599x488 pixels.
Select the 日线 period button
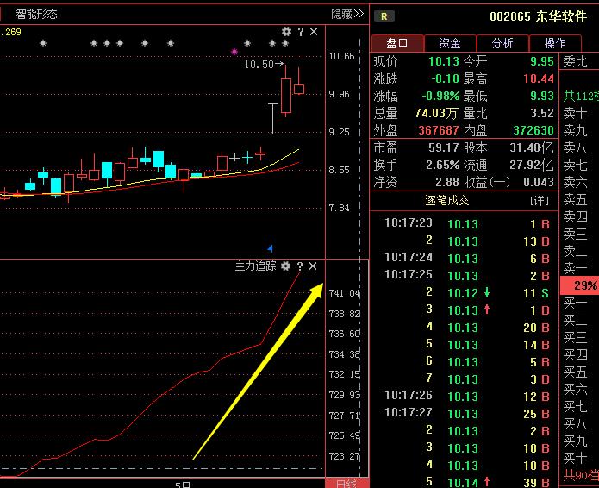[x=346, y=484]
